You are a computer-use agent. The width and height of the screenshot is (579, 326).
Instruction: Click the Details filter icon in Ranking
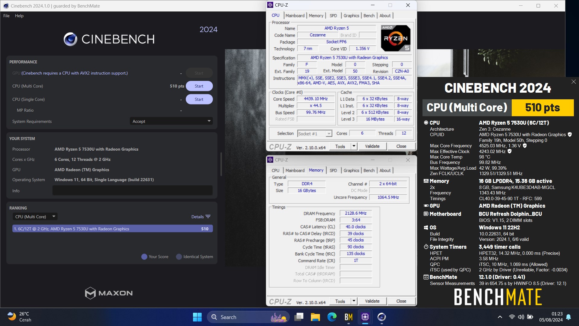pyautogui.click(x=208, y=217)
